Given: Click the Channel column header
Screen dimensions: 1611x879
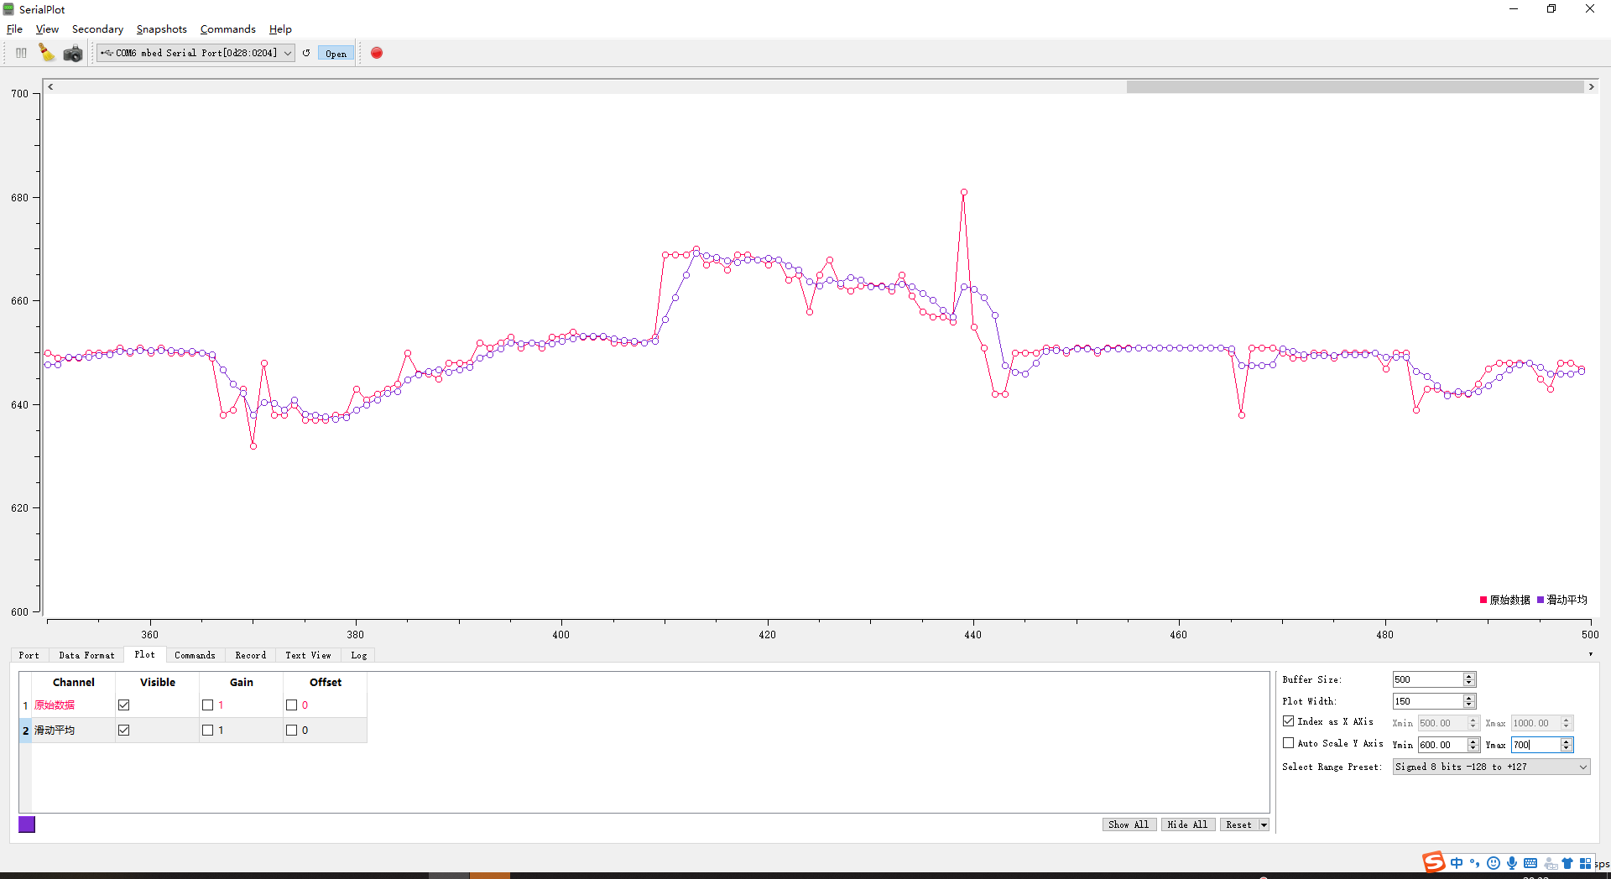Looking at the screenshot, I should click(x=73, y=682).
